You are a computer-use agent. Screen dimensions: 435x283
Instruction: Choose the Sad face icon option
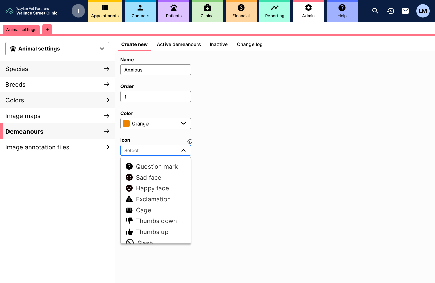156,177
